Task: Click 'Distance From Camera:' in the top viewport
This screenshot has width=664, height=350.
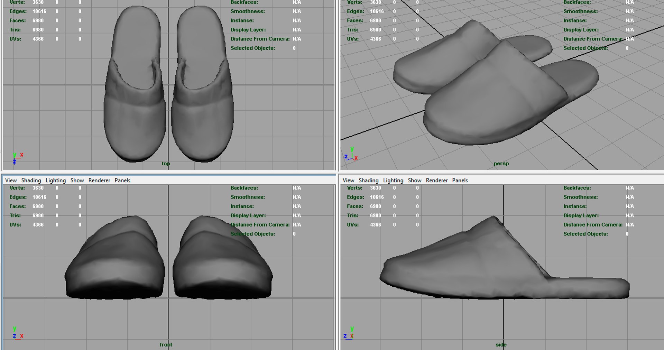Action: (260, 39)
